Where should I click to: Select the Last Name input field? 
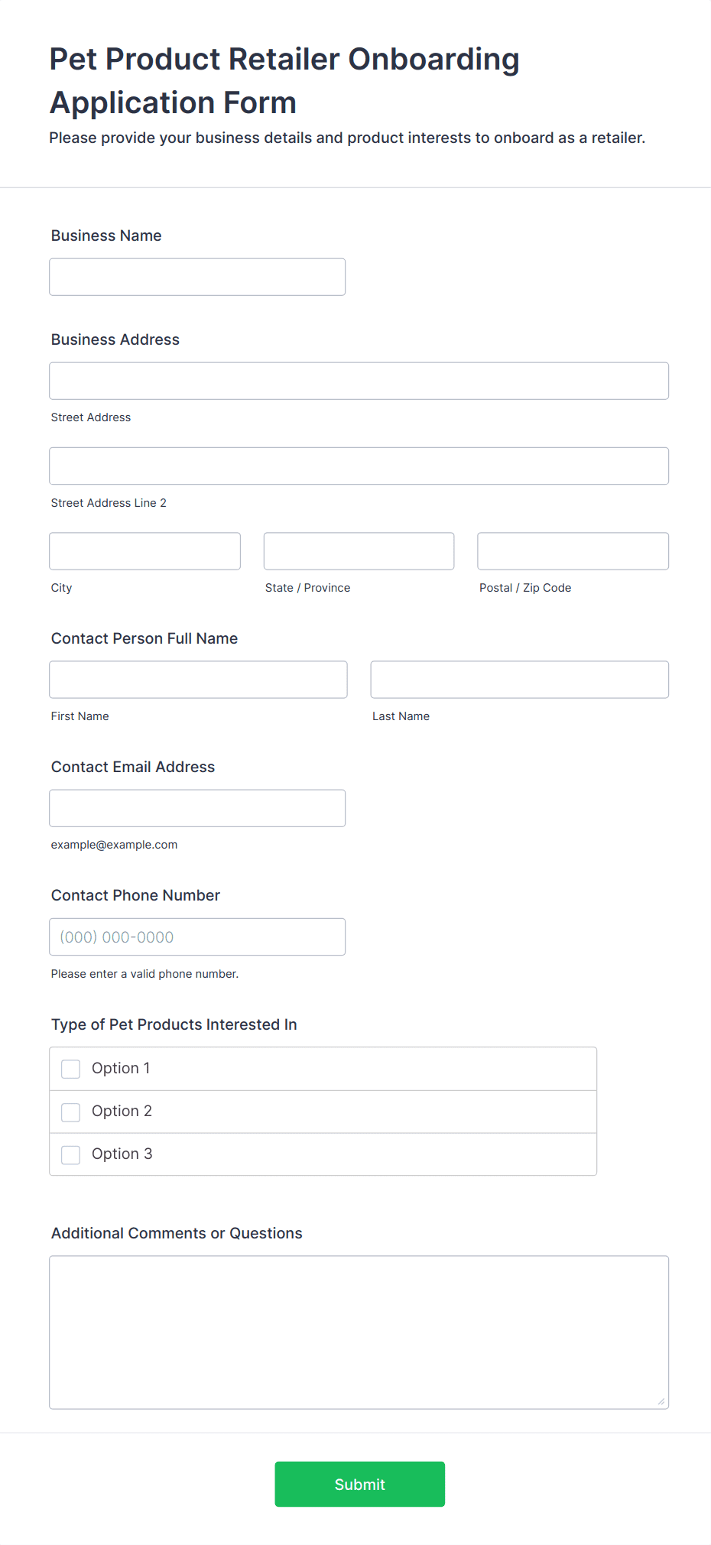coord(519,679)
